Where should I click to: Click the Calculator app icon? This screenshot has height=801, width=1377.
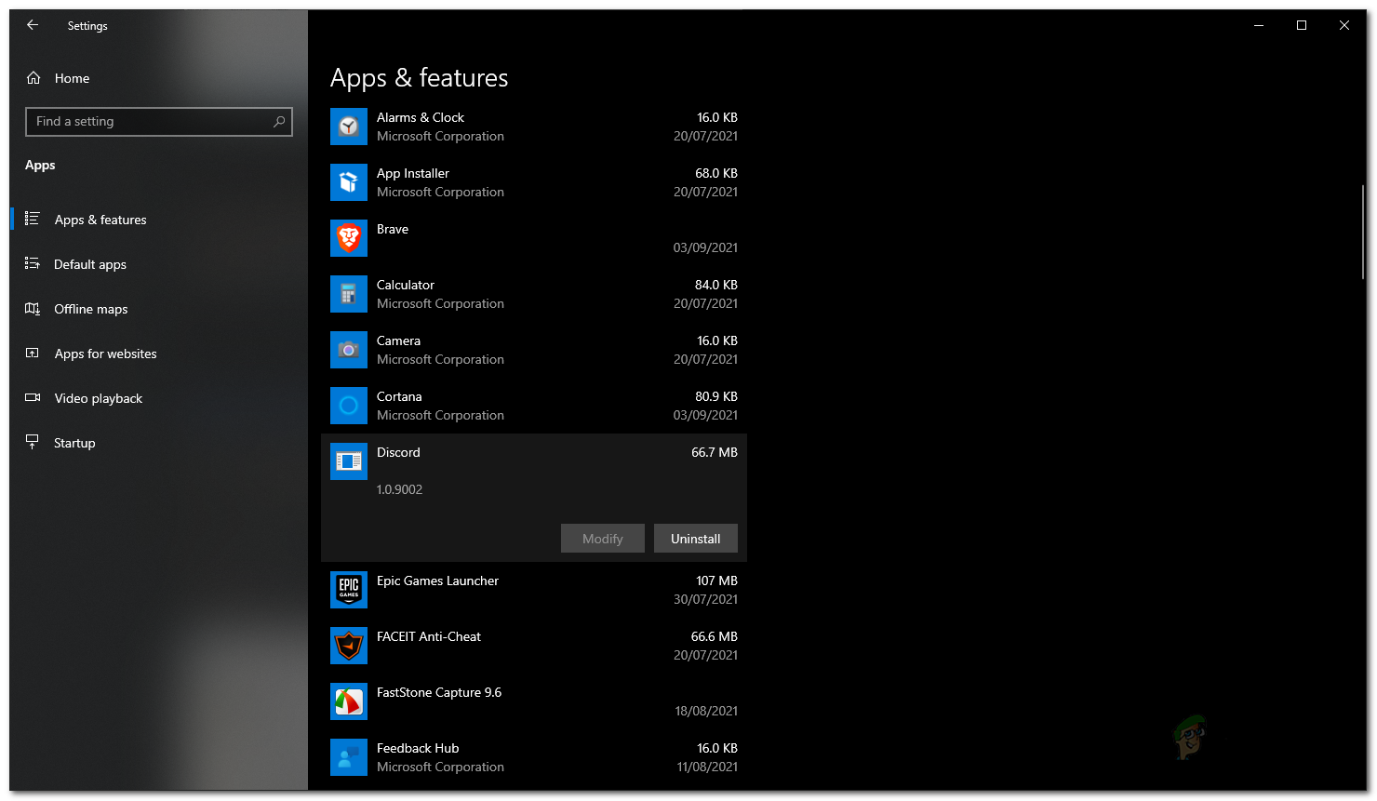(349, 294)
